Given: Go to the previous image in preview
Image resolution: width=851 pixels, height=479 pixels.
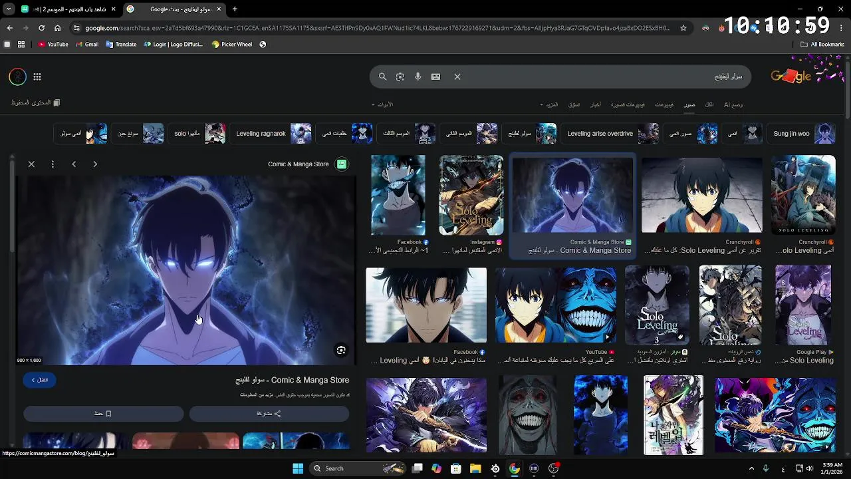Looking at the screenshot, I should [74, 164].
